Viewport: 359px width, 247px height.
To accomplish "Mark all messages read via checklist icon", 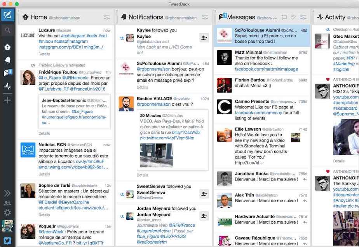I will coord(293,17).
